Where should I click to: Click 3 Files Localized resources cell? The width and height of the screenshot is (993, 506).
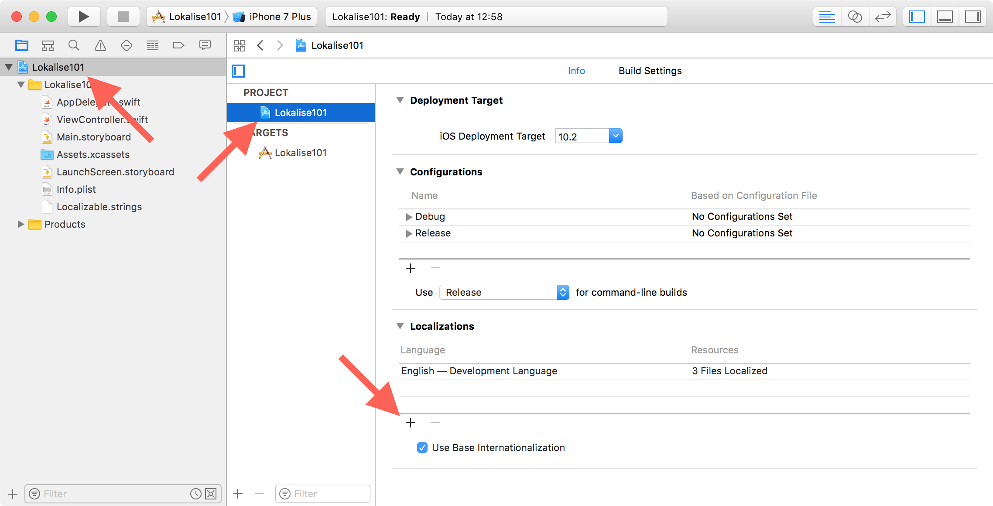point(729,371)
